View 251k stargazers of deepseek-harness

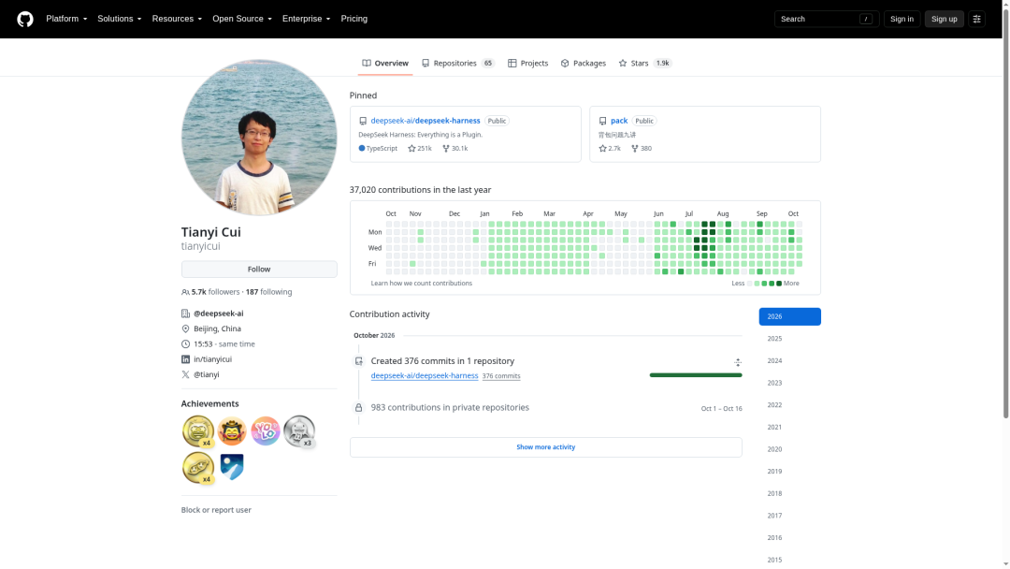click(419, 148)
